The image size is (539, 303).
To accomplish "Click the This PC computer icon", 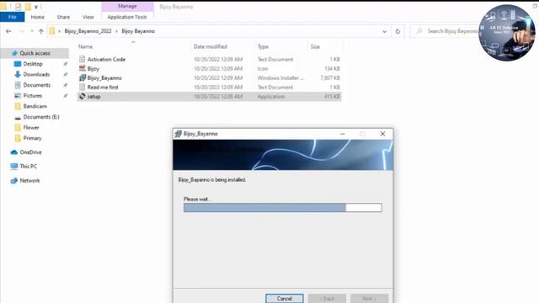I will point(14,167).
